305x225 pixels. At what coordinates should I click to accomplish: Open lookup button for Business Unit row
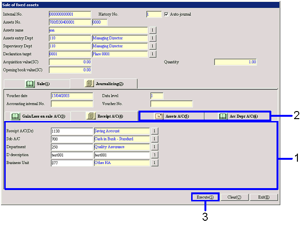point(155,163)
